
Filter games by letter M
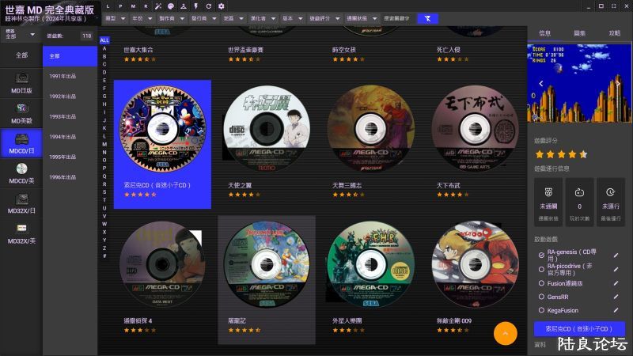click(104, 144)
